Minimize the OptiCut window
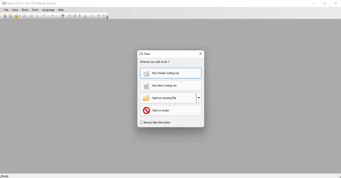 [x=314, y=3]
